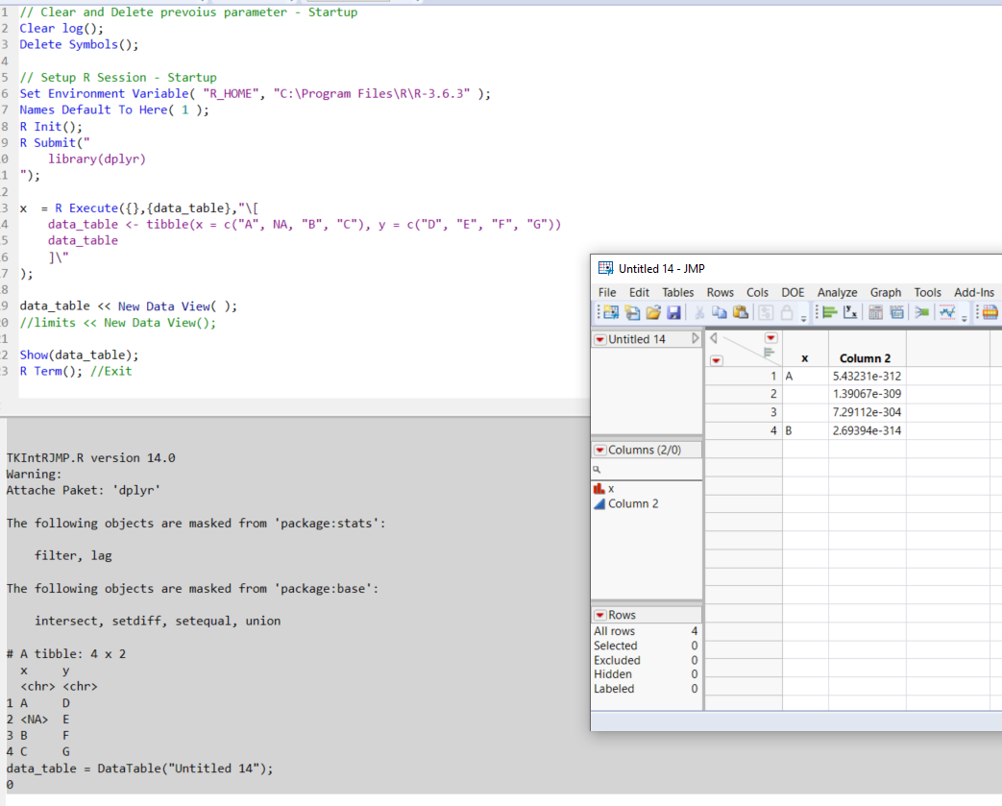Click the Selected entry in Rows panel
Screen dimensions: 1002x806
[616, 646]
